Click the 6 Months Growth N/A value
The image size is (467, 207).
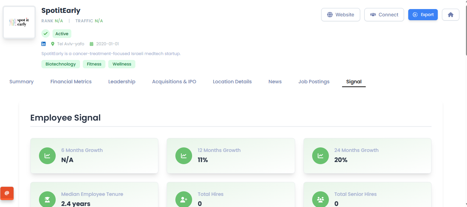coord(68,160)
